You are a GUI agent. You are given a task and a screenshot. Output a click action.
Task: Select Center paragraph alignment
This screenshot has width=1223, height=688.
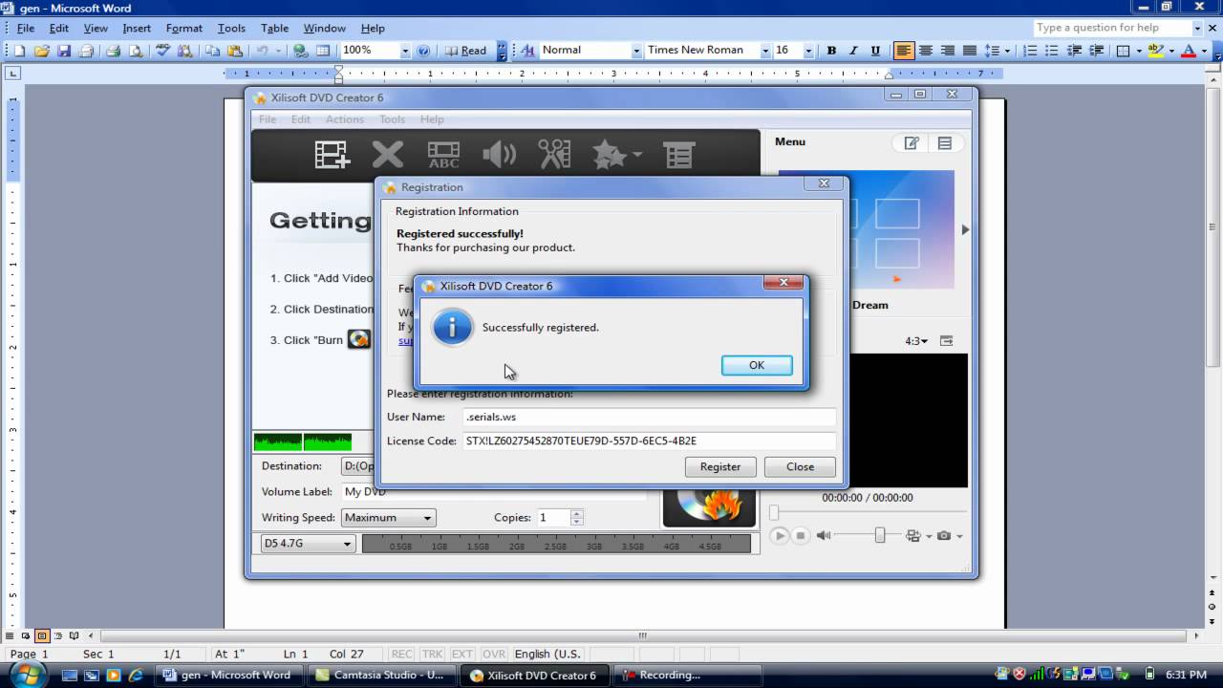[926, 51]
